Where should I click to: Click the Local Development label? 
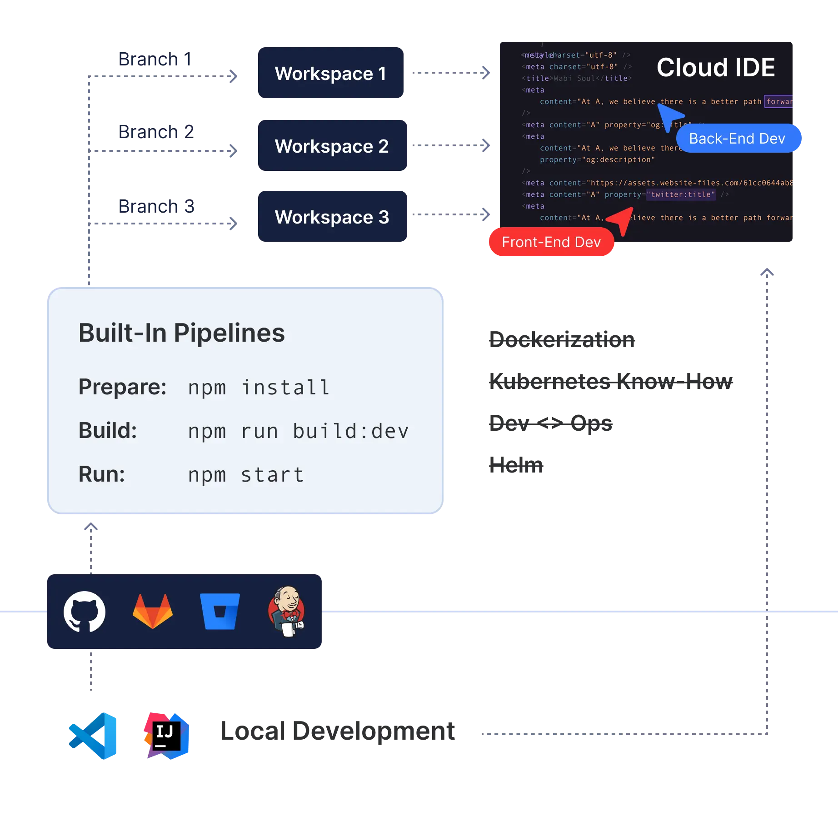[339, 731]
